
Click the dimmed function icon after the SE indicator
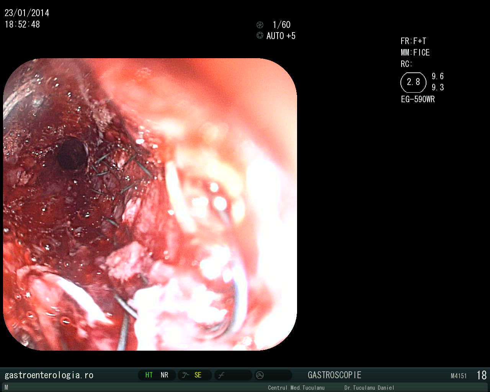[221, 375]
